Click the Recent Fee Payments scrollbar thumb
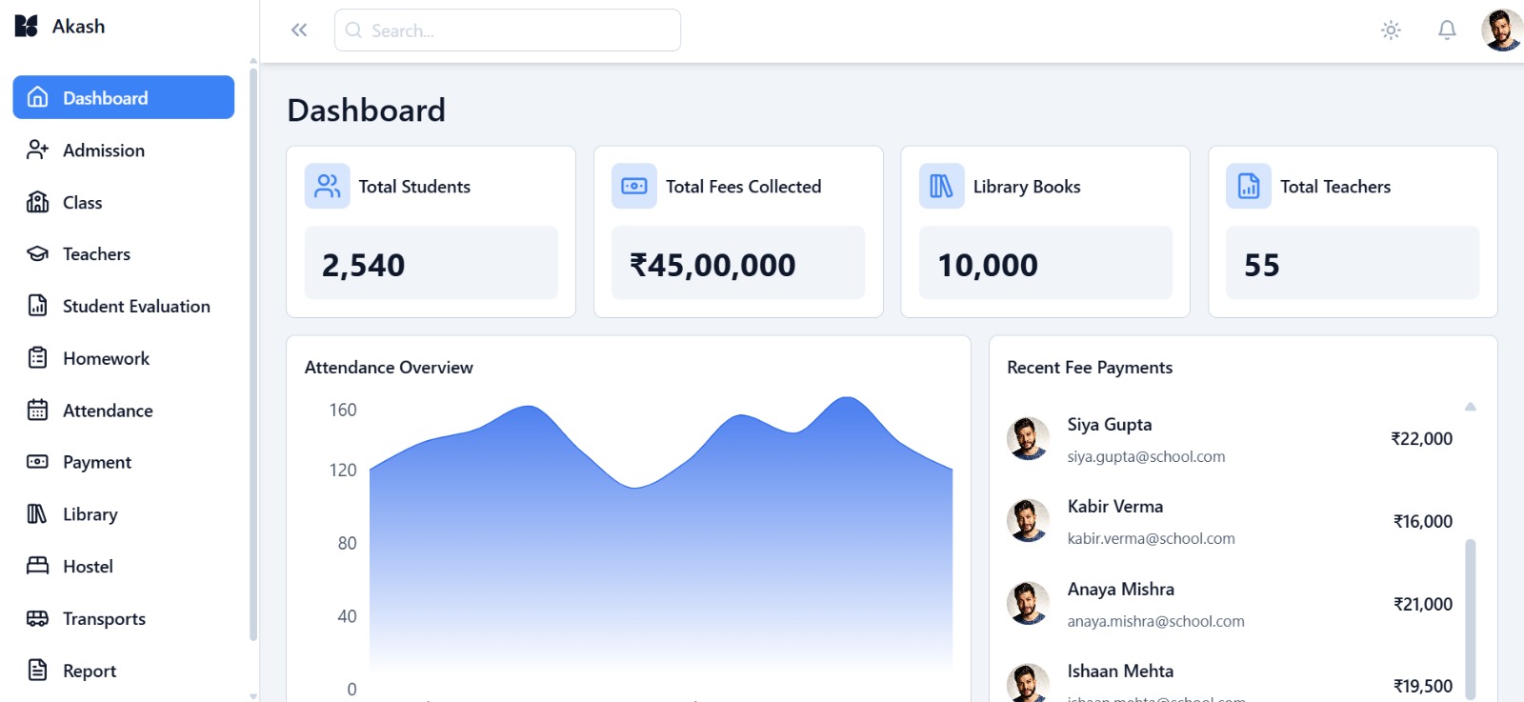 (x=1471, y=620)
